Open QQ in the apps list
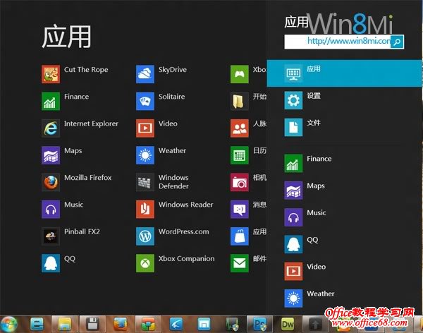The height and width of the screenshot is (333, 423). tap(51, 263)
